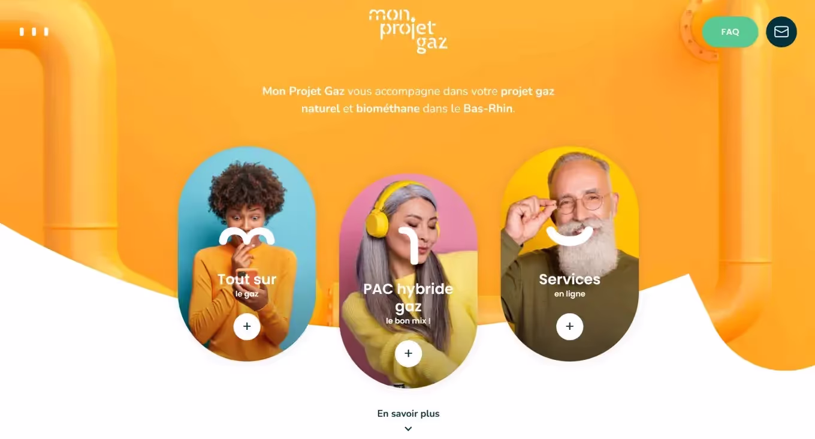Click the en ligne subtitle text
Viewport: 815px width, 439px height.
click(x=569, y=294)
